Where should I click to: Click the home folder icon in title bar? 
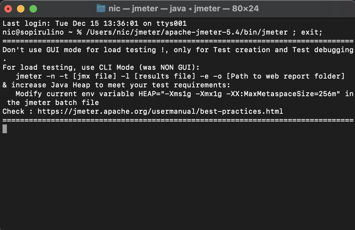101,8
